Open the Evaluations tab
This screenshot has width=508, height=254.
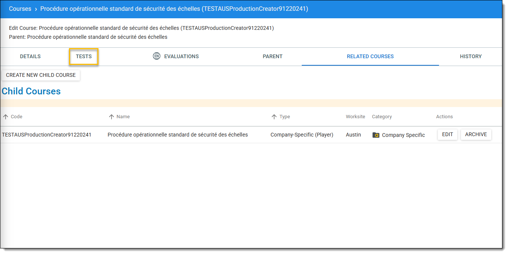click(181, 57)
